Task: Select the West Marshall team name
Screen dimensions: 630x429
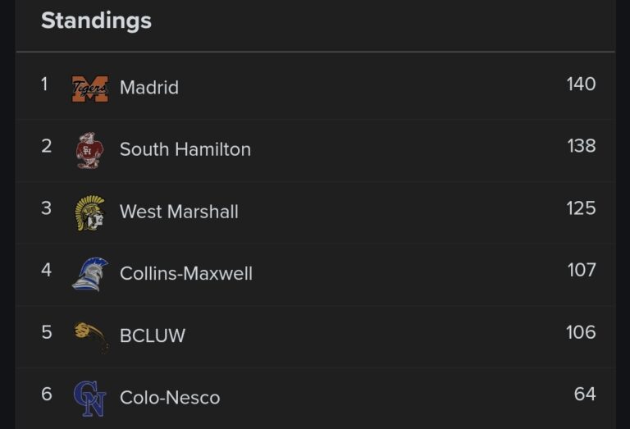Action: point(179,212)
